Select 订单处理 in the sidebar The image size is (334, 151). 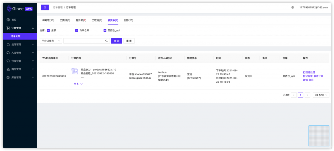pos(20,36)
